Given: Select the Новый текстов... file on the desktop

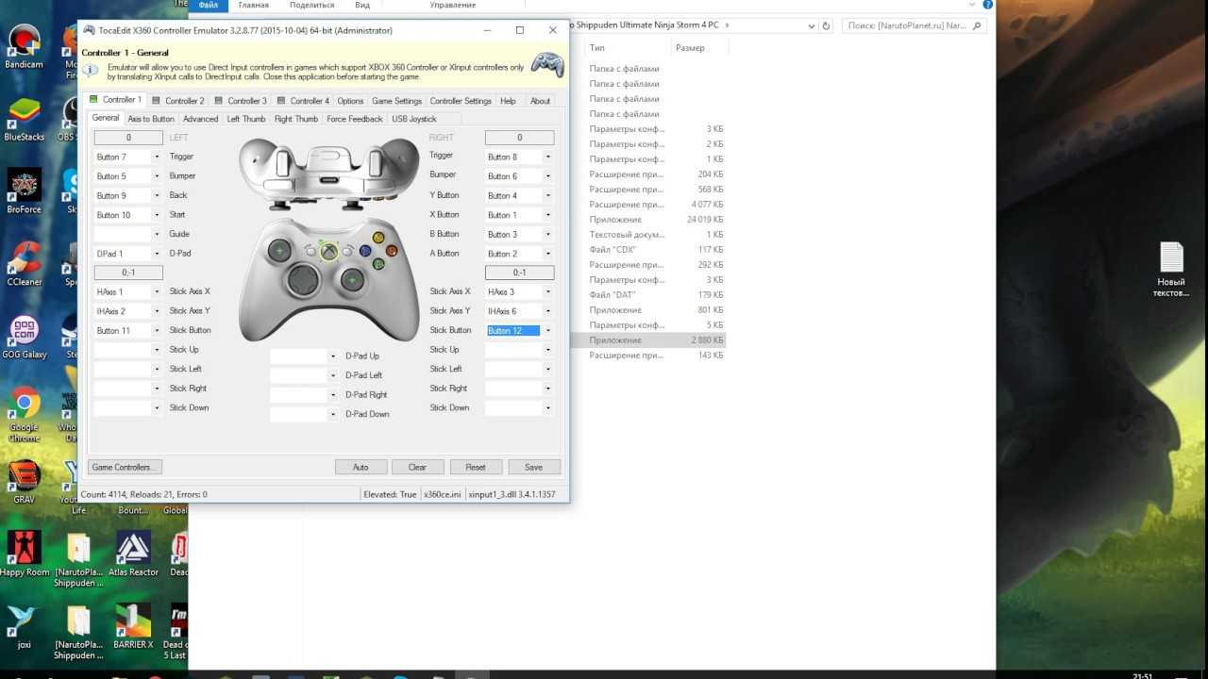Looking at the screenshot, I should point(1170,270).
